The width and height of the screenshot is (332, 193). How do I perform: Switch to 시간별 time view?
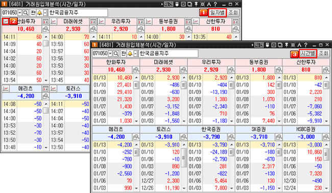308,53
